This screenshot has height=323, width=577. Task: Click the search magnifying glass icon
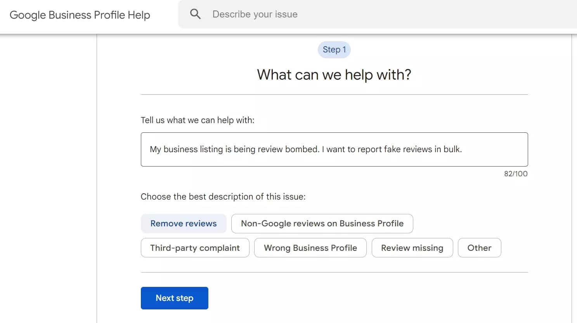(x=195, y=14)
